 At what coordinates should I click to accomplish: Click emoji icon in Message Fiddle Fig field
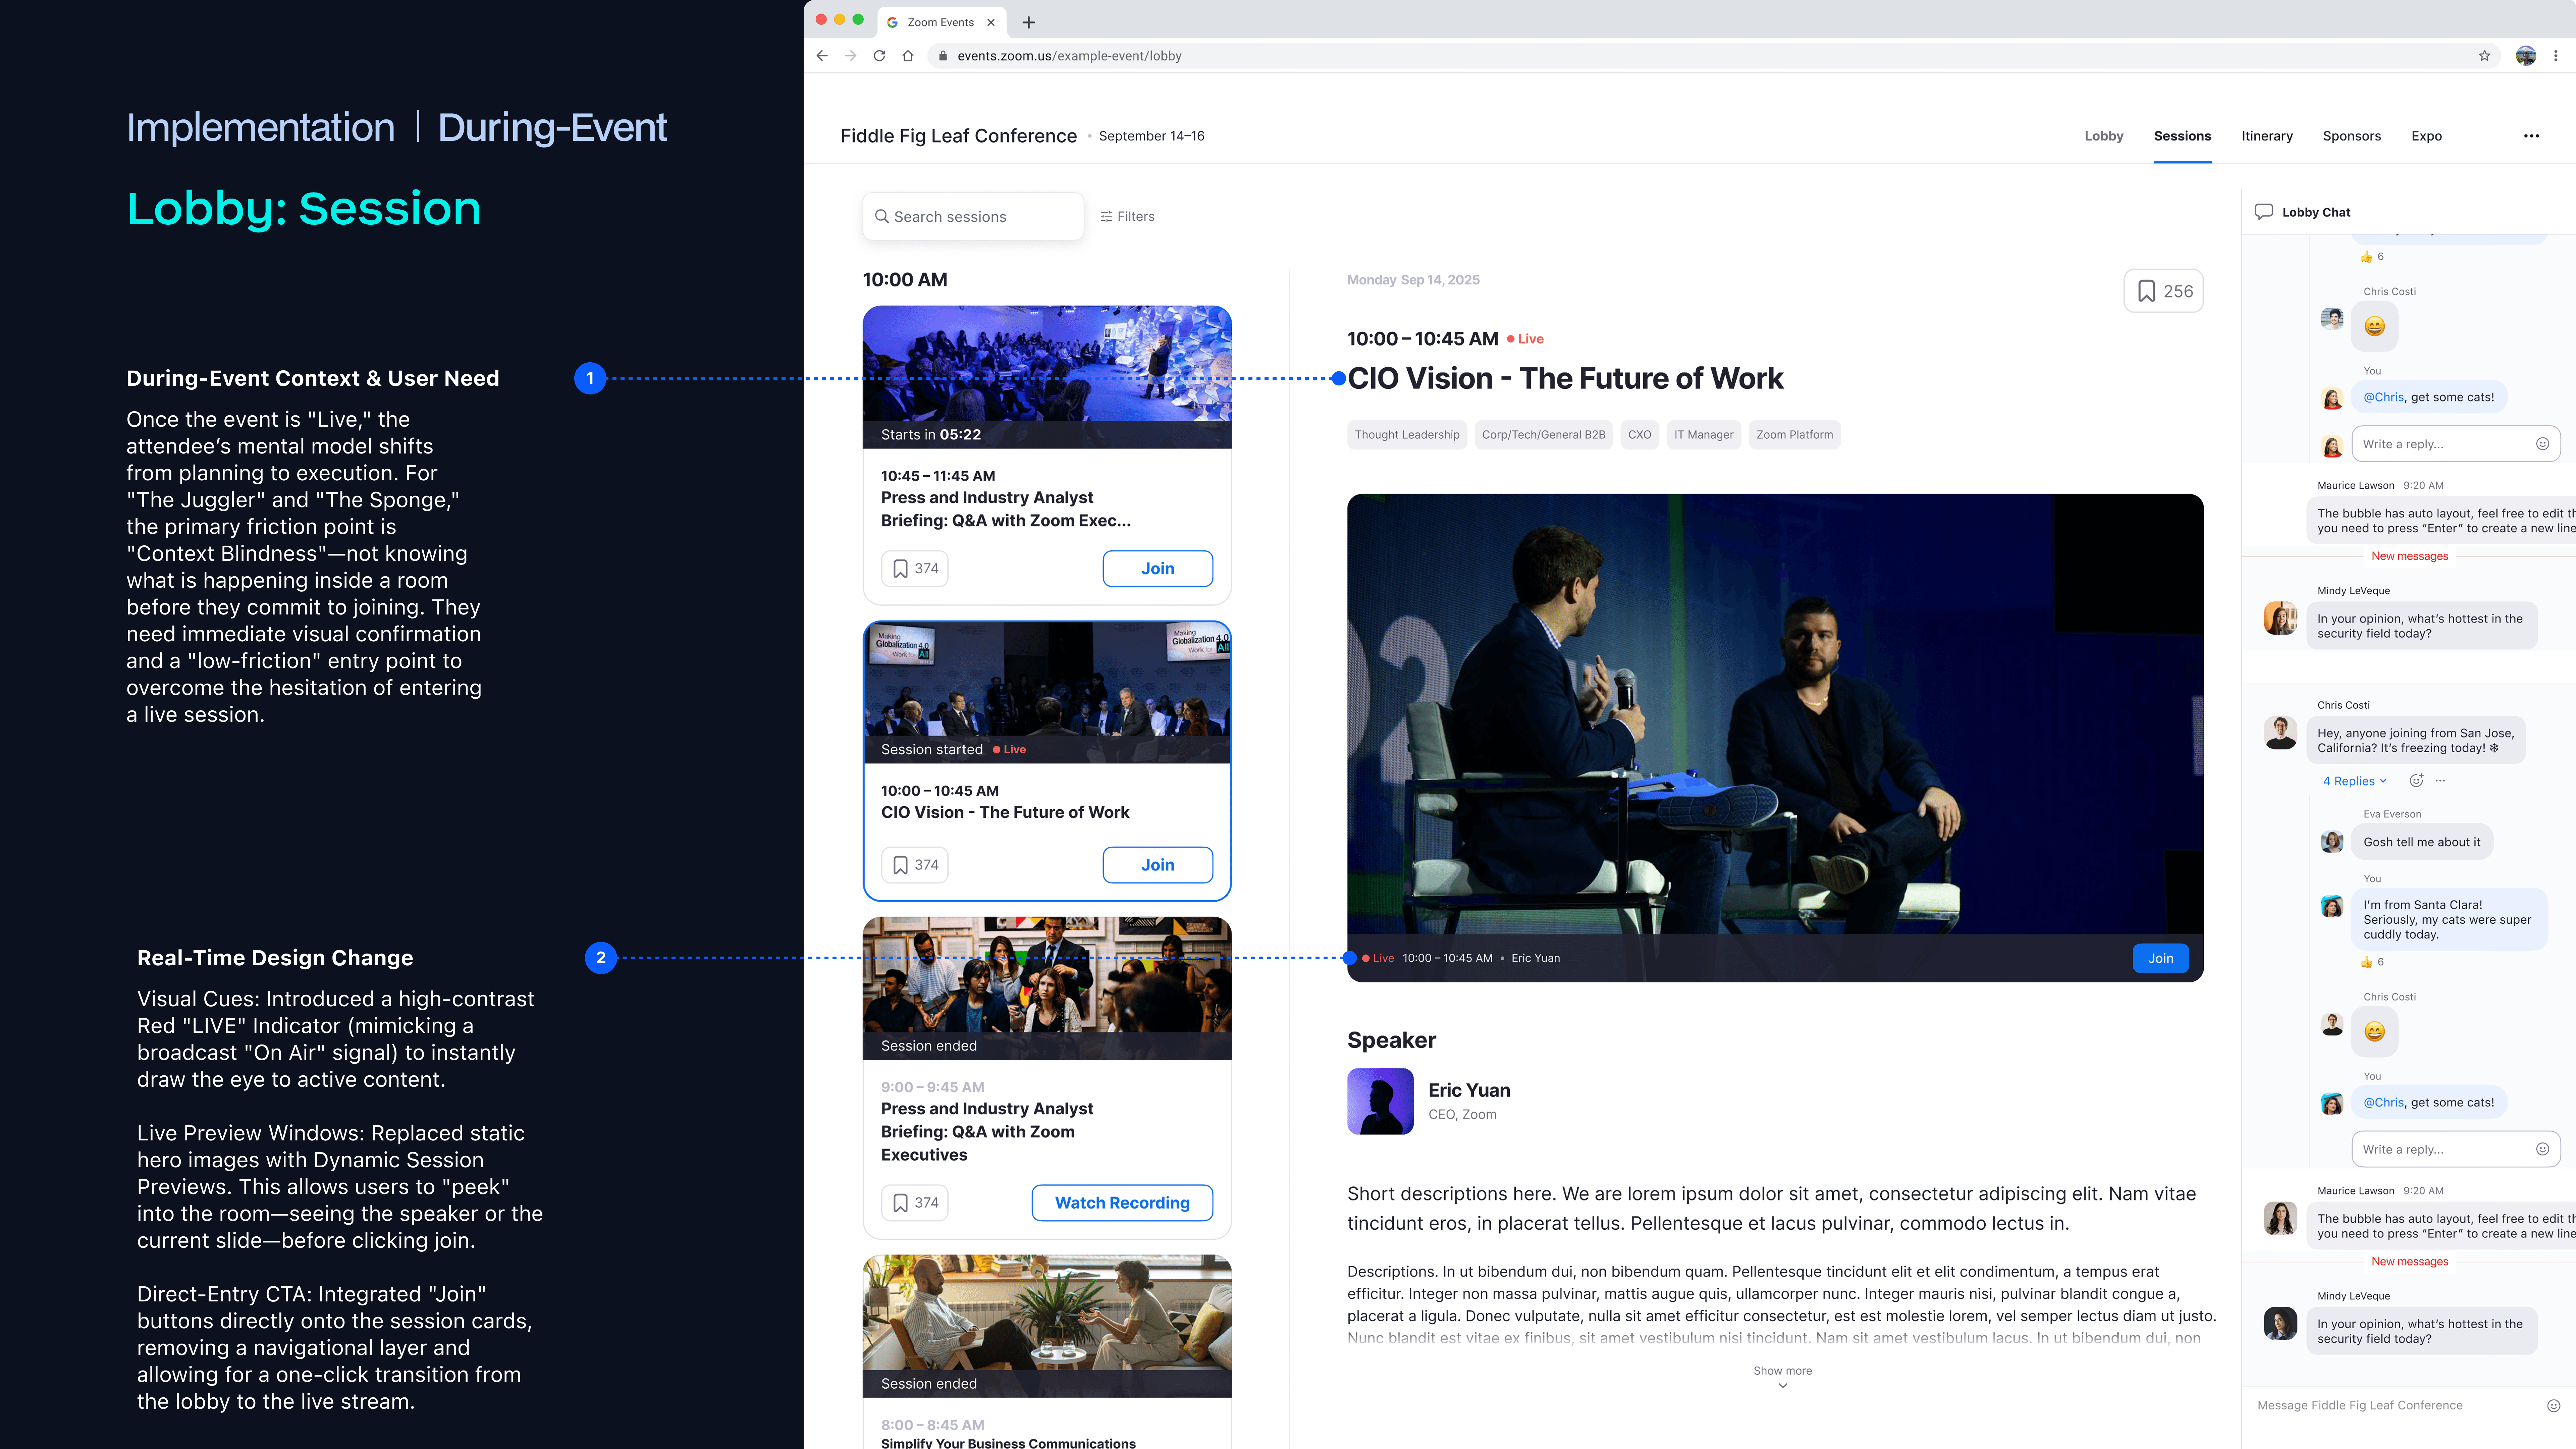2553,1405
